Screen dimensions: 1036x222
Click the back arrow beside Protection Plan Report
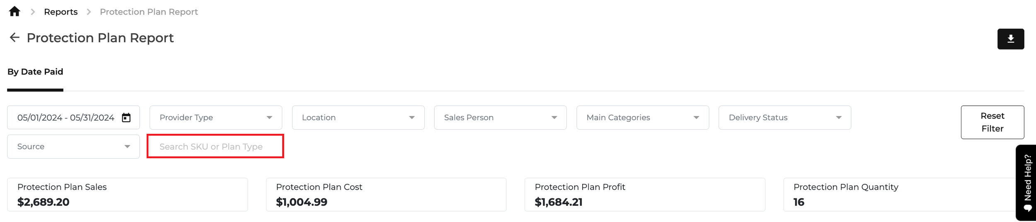point(15,38)
